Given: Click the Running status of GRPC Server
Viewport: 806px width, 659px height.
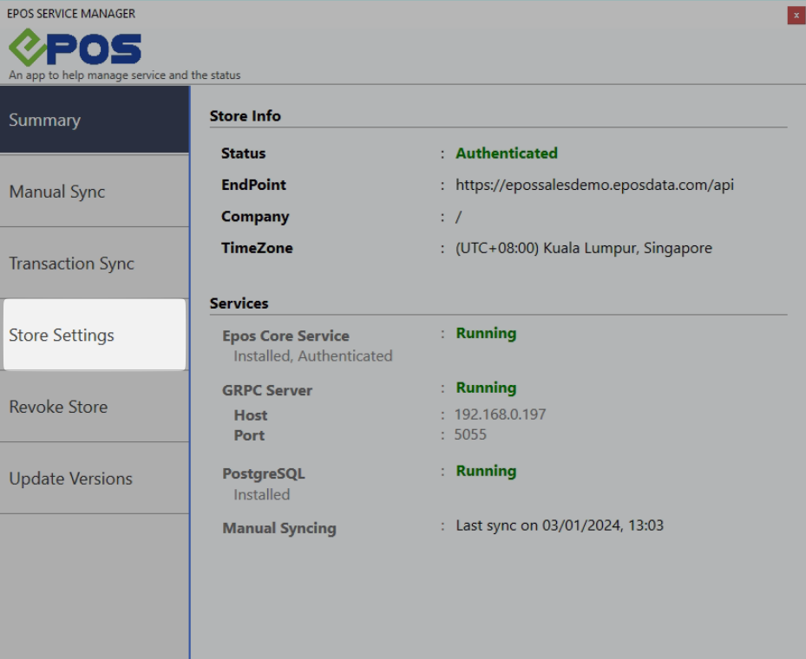Looking at the screenshot, I should click(486, 388).
